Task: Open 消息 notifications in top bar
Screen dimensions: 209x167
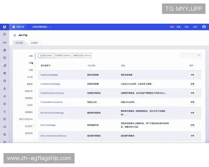Action: 172,27
